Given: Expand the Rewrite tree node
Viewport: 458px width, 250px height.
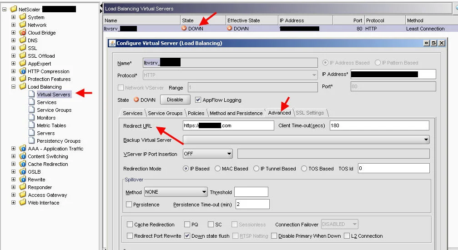Looking at the screenshot, I should [13, 180].
